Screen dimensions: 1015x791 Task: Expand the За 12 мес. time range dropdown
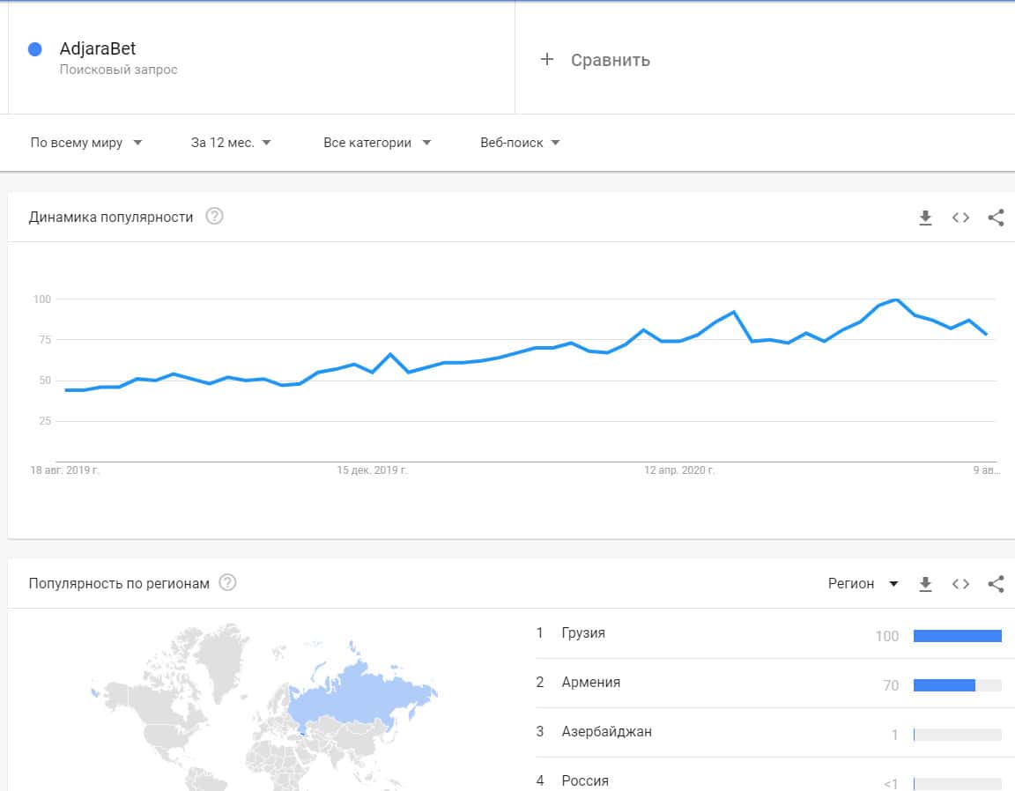point(231,143)
